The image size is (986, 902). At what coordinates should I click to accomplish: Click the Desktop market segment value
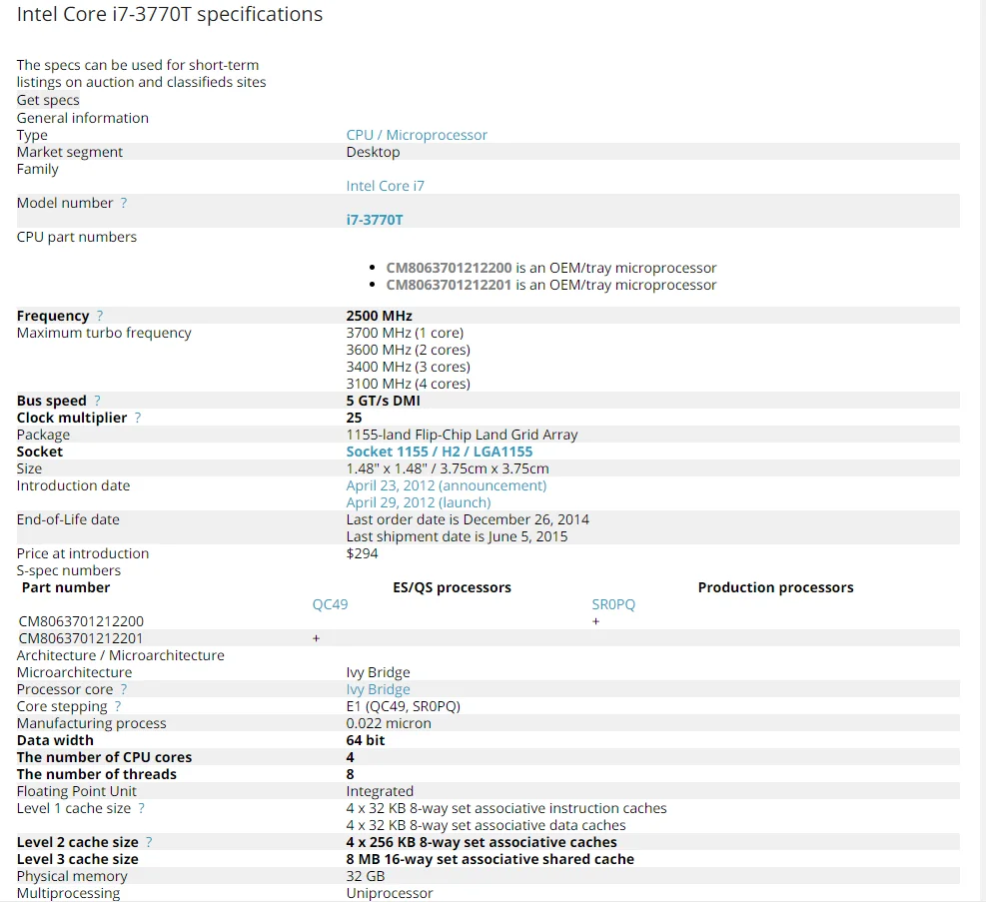point(373,152)
